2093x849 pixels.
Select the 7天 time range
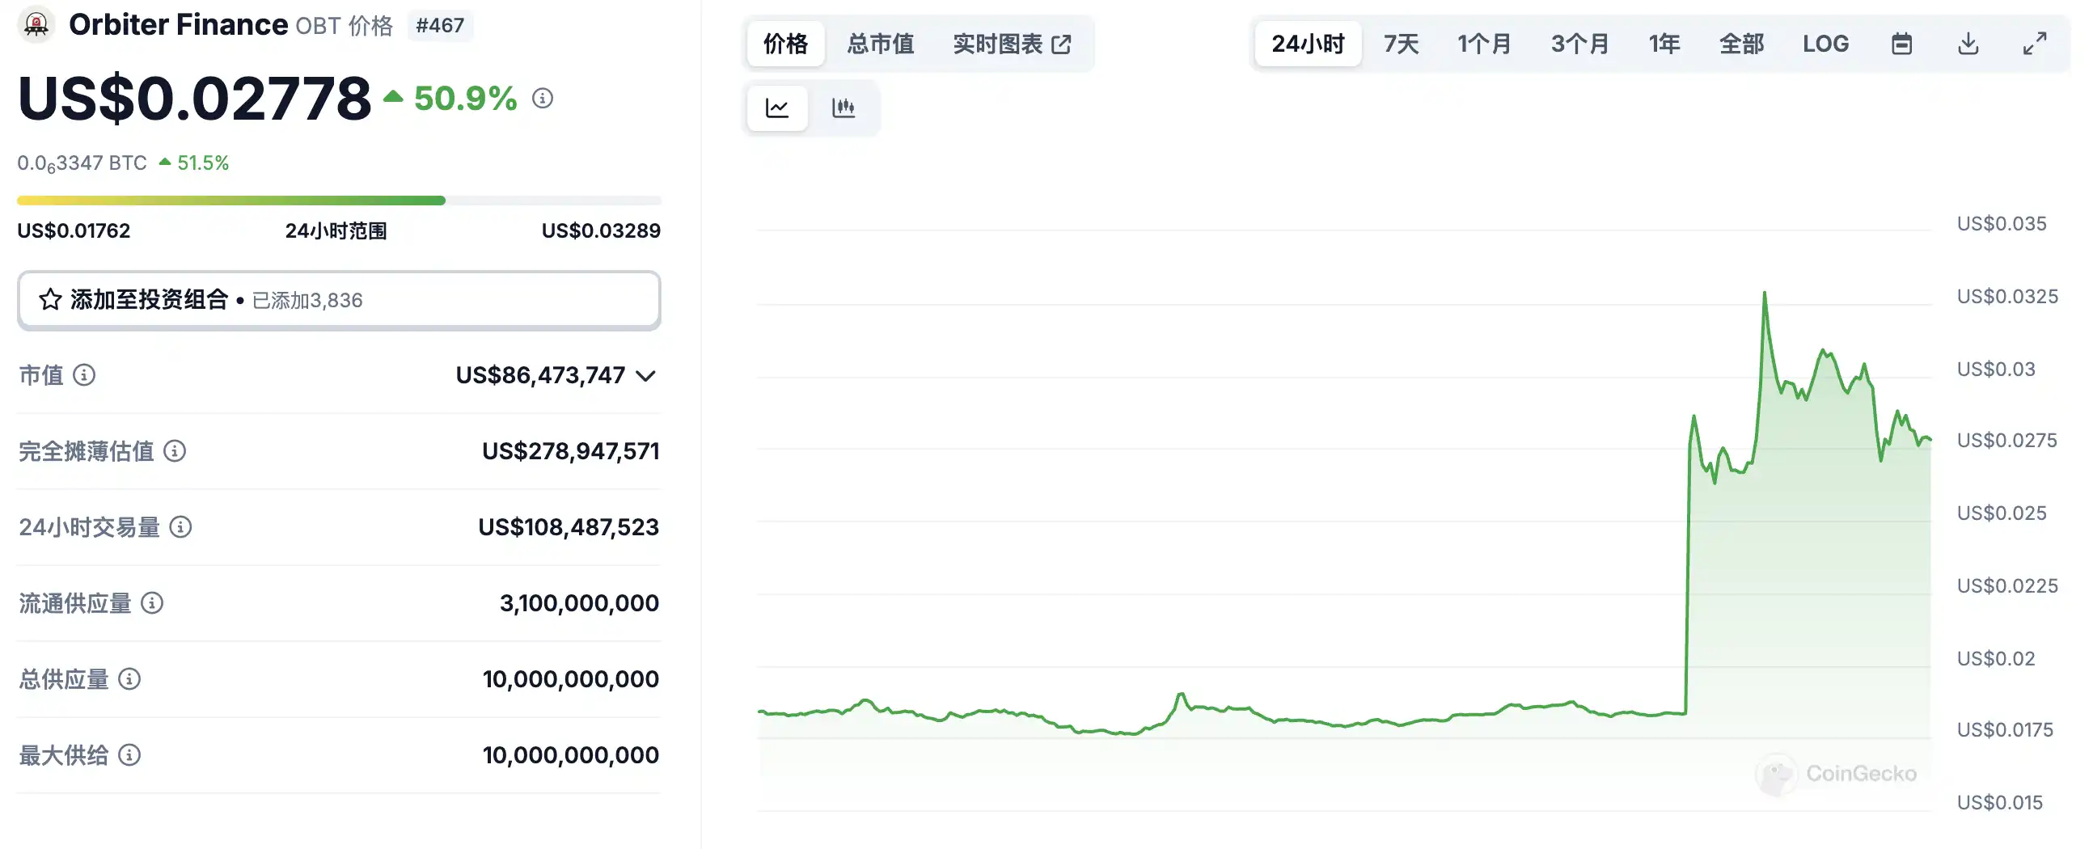(x=1401, y=44)
